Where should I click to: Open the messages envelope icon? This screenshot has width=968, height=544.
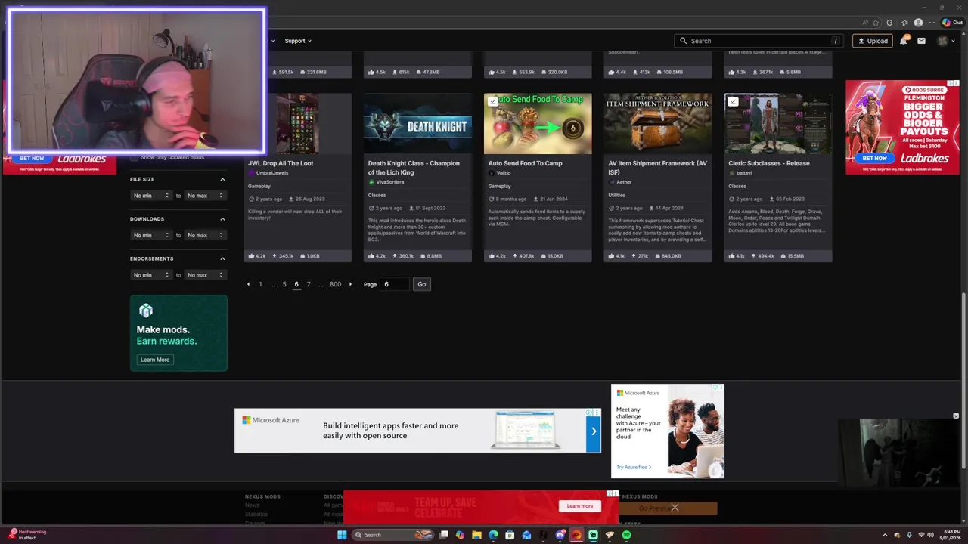coord(921,41)
